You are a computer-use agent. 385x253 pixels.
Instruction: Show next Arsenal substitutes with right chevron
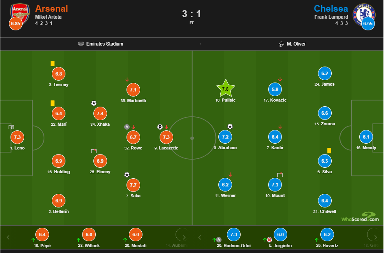(x=184, y=237)
